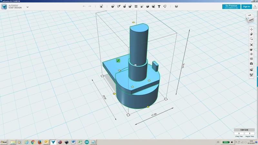
Task: Click the 17.00 dimension label
Action: (154, 115)
